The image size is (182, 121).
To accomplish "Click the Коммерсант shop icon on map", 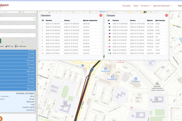I will 112,77.
